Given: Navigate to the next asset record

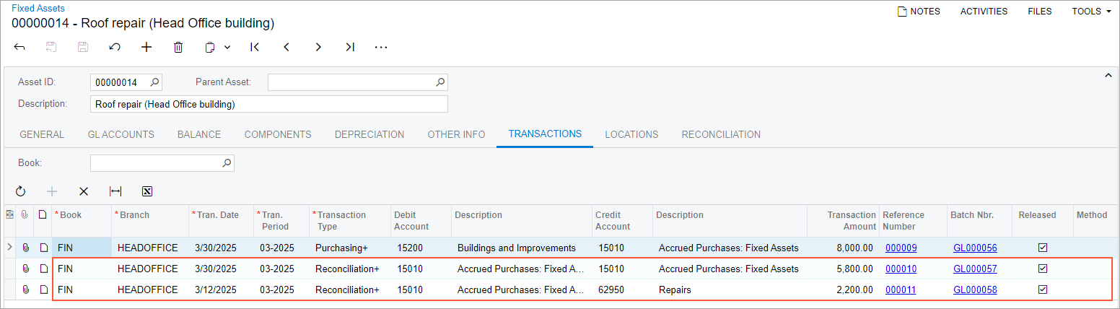Looking at the screenshot, I should pos(318,47).
